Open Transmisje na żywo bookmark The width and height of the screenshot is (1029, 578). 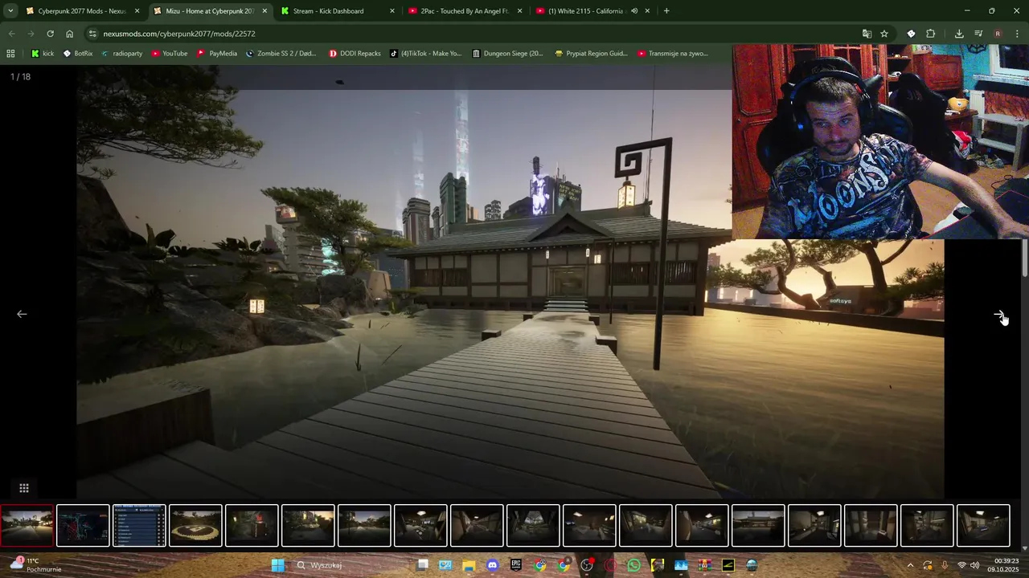pyautogui.click(x=673, y=54)
